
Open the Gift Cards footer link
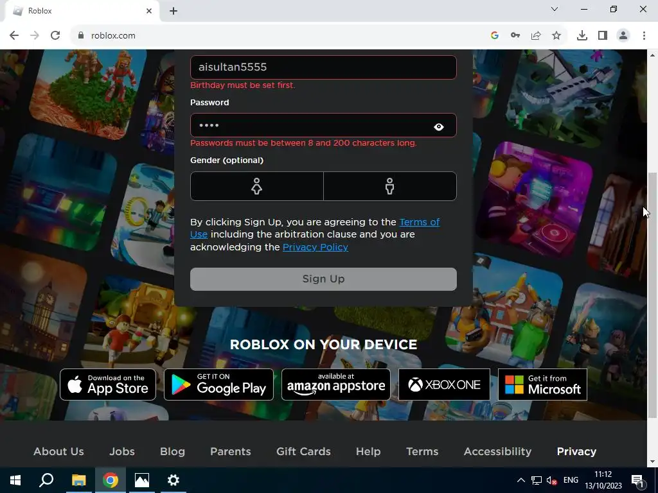click(x=303, y=451)
